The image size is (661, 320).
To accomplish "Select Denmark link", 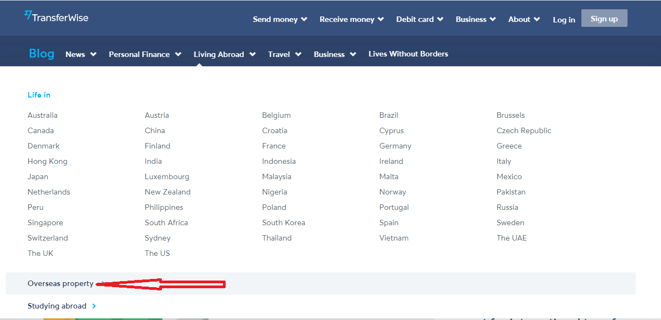I will point(43,146).
